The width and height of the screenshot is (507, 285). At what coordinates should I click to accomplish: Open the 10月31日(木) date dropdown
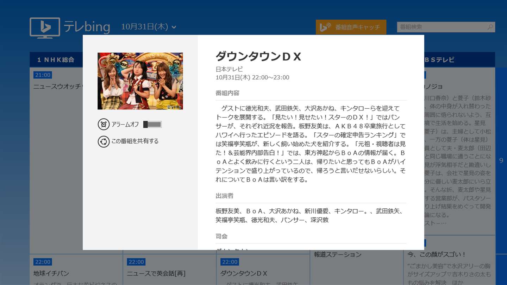(149, 27)
